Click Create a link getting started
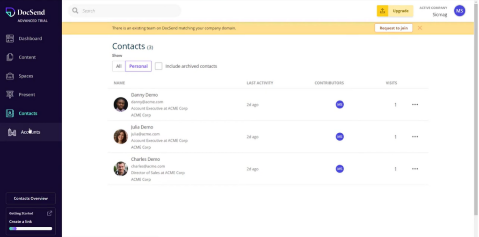Screen dimensions: 479x237 click(x=21, y=222)
